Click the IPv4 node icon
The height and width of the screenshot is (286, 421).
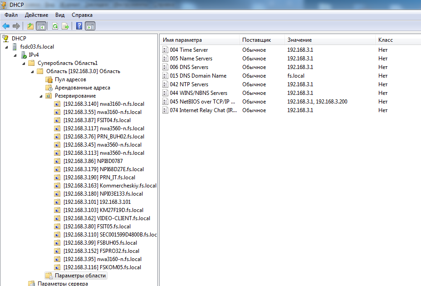coord(24,55)
